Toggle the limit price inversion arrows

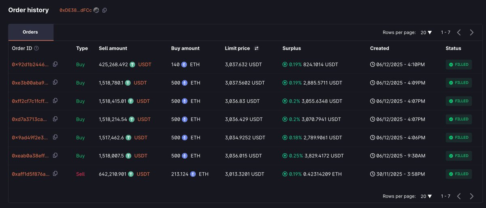click(256, 48)
